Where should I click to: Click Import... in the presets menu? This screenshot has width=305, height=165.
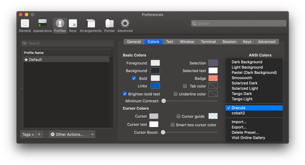click(254, 122)
